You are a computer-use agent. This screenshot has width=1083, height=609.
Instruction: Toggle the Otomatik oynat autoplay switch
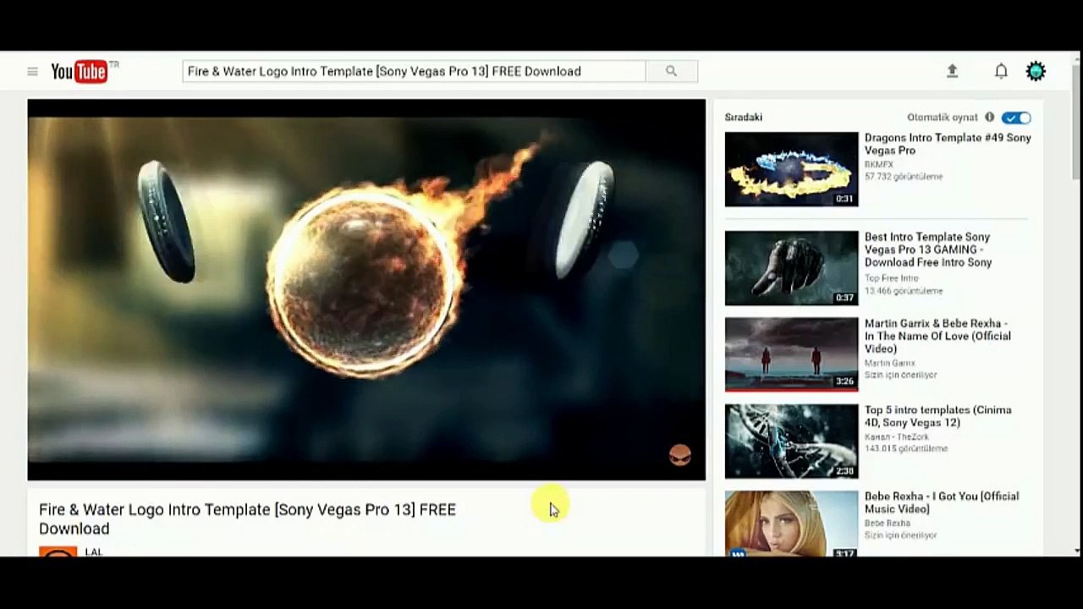click(1016, 118)
